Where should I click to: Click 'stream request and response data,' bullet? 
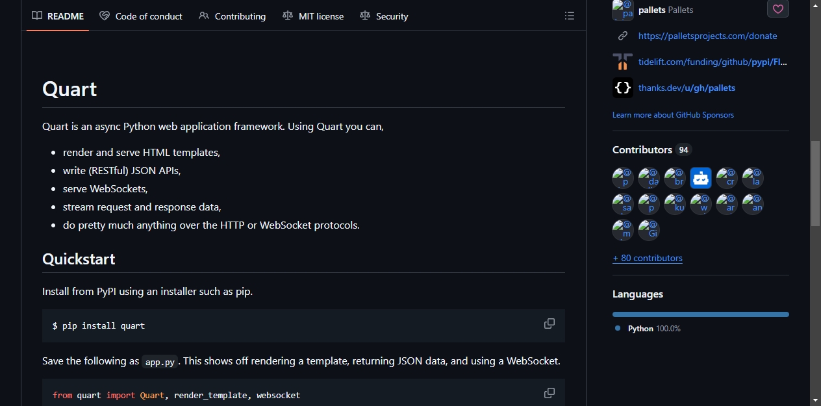[142, 207]
